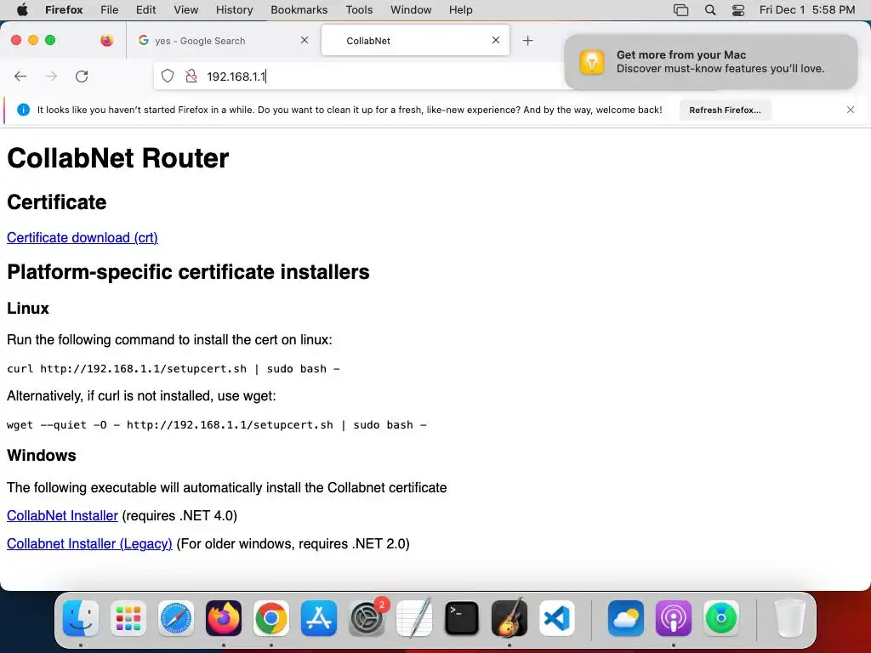The image size is (871, 653).
Task: Click the Platform-specific certificate installers heading
Action: pyautogui.click(x=188, y=272)
